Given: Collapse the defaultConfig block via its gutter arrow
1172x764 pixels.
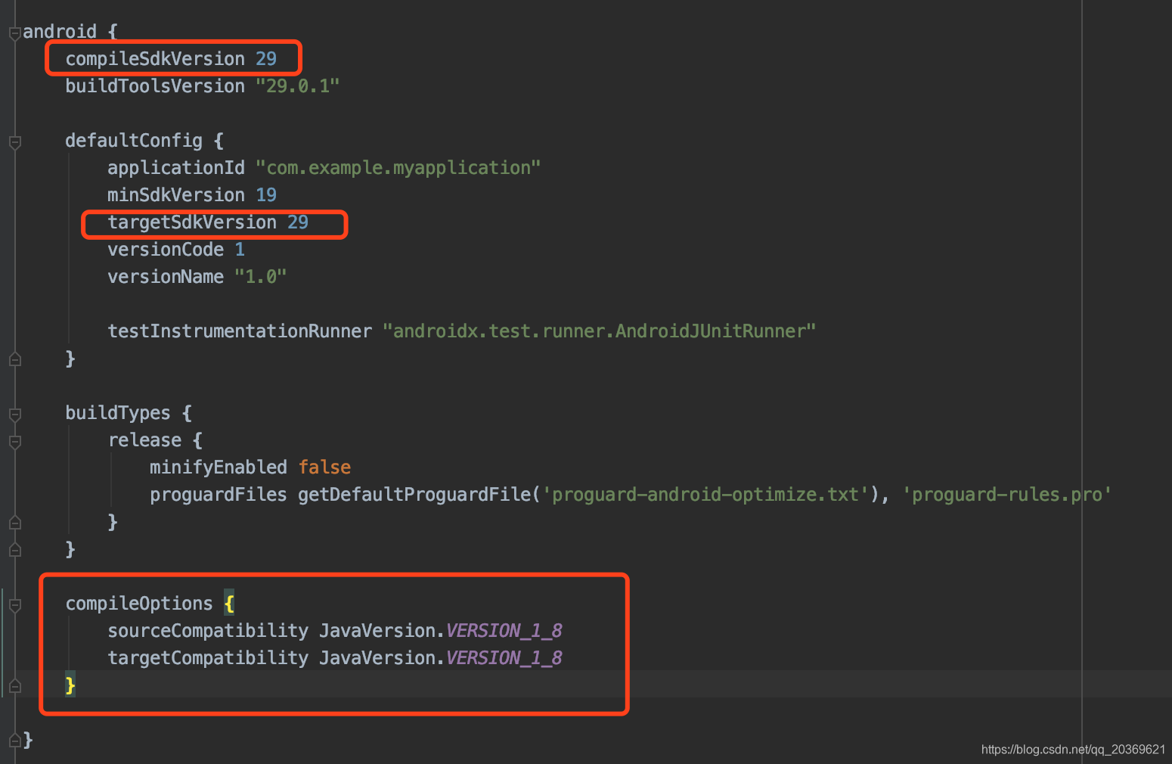Looking at the screenshot, I should 14,141.
